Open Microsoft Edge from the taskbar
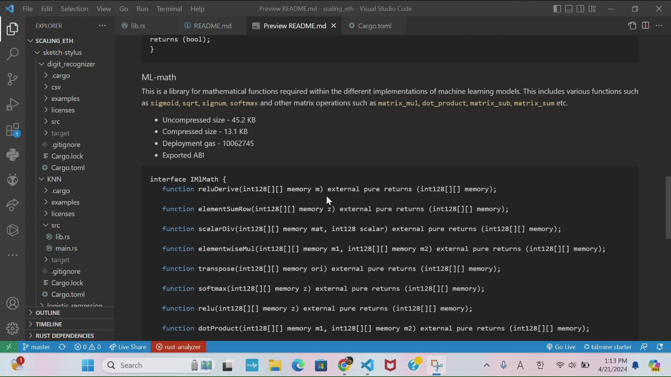 (x=298, y=365)
